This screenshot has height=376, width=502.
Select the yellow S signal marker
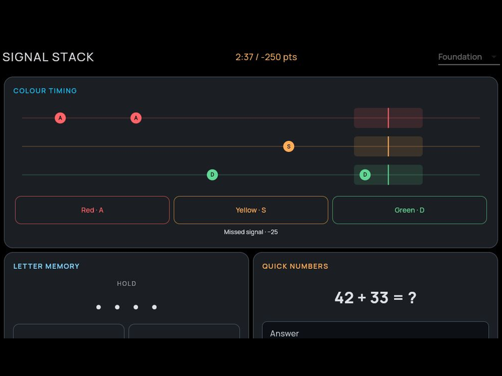point(289,147)
